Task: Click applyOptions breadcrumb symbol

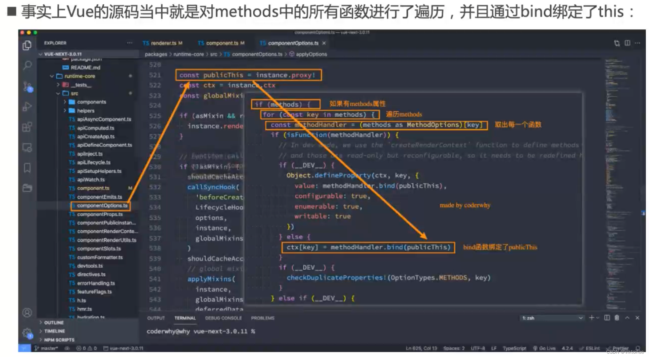Action: (311, 54)
